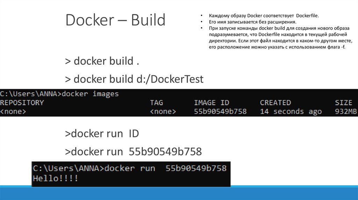Click the "> docker build d:/DockerTest" line
The width and height of the screenshot is (358, 200).
coord(134,79)
